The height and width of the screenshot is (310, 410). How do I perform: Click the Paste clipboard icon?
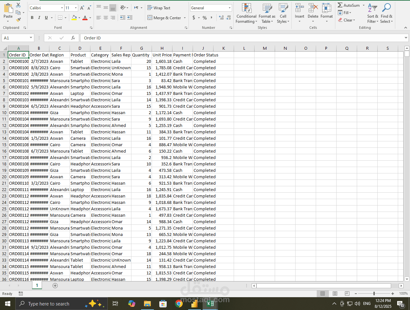click(8, 9)
